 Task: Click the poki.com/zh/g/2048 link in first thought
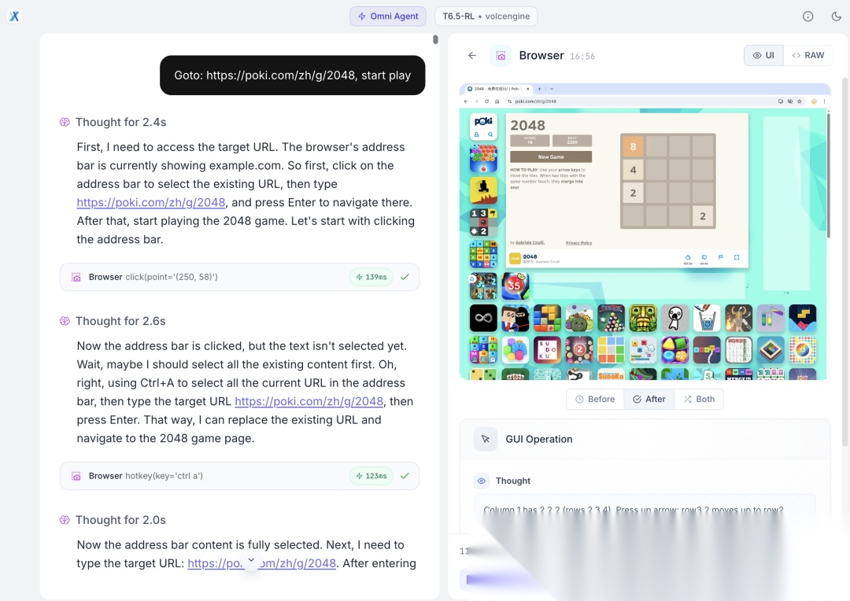[x=150, y=202]
